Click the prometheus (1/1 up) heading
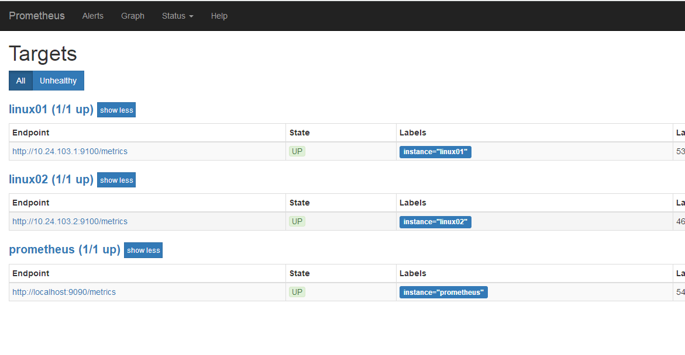The height and width of the screenshot is (355, 685). pyautogui.click(x=65, y=249)
